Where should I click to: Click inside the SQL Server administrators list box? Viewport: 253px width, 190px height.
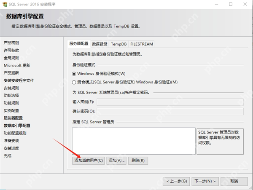pos(134,141)
